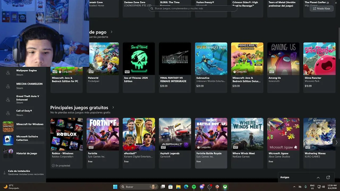Screen dimensions: 340x191
Task: Show hidden system tray icons
Action: (x=294, y=187)
